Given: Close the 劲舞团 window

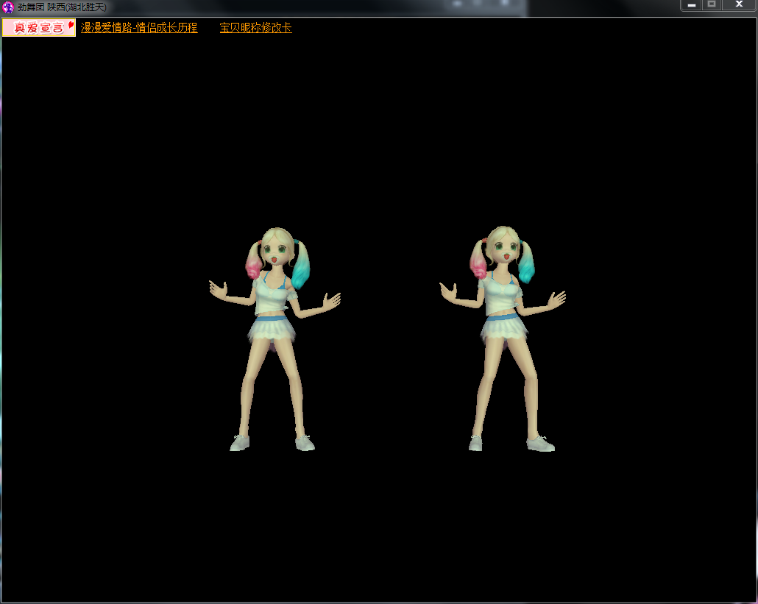Looking at the screenshot, I should click(x=739, y=5).
